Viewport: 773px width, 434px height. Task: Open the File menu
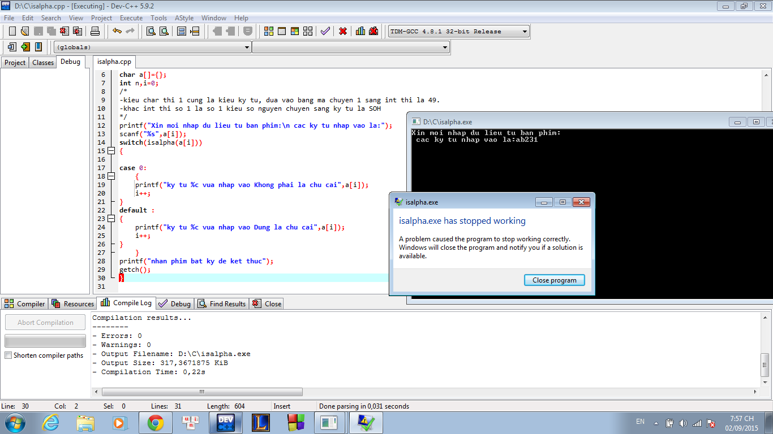[9, 18]
